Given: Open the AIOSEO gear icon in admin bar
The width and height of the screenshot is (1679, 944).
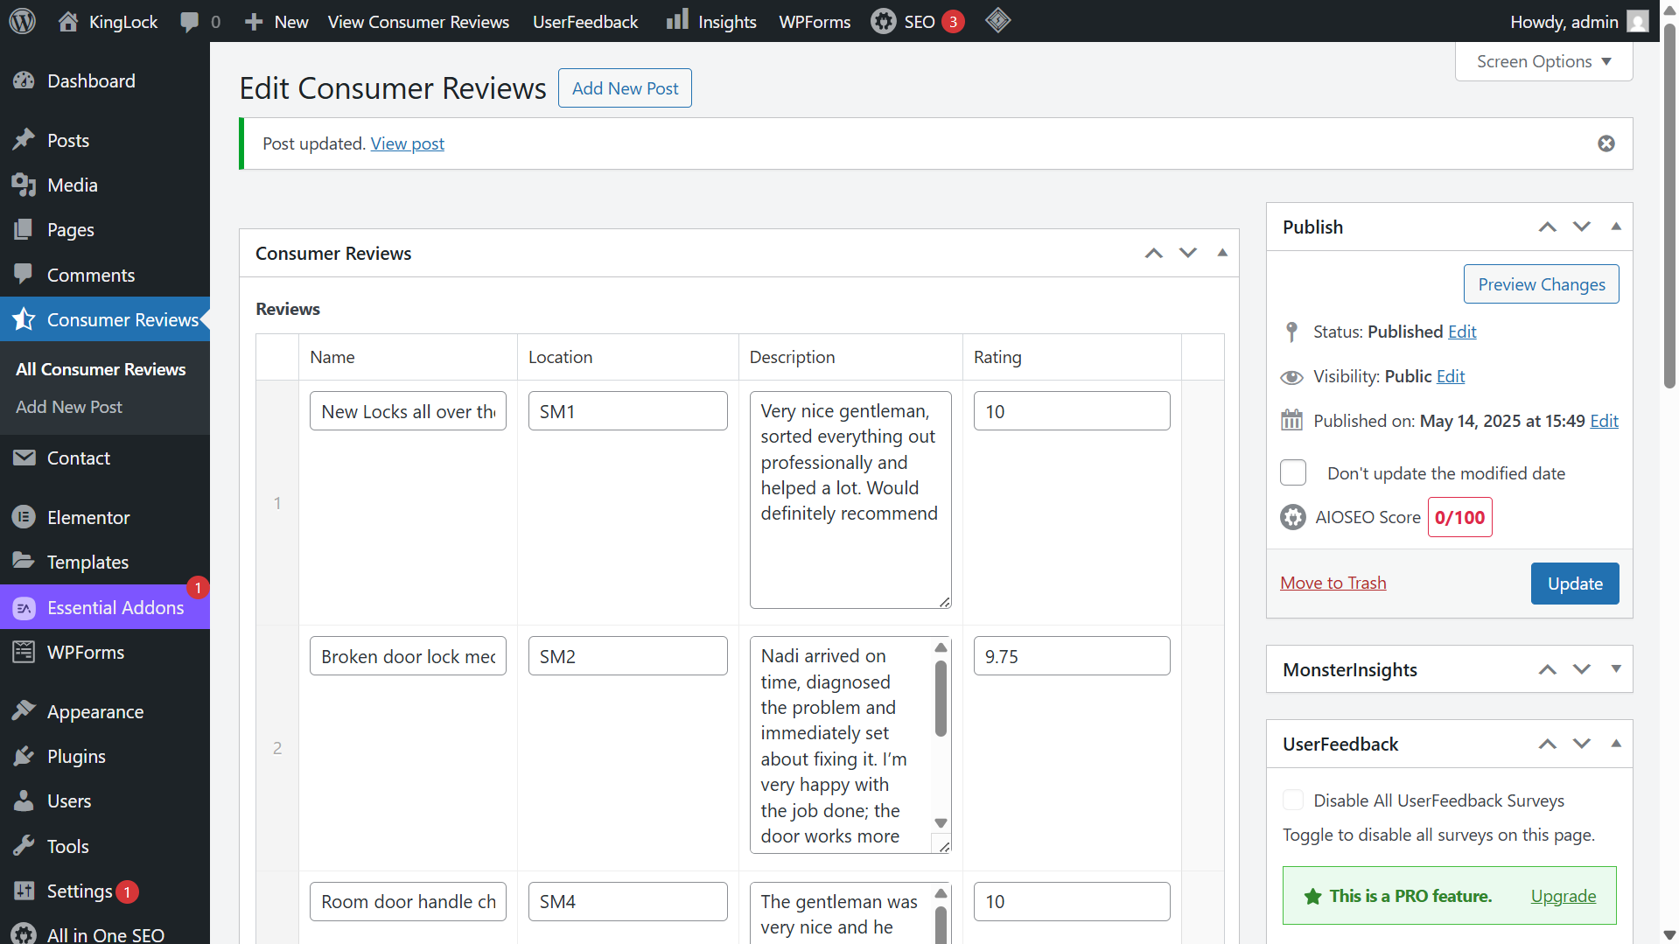Looking at the screenshot, I should 883,22.
